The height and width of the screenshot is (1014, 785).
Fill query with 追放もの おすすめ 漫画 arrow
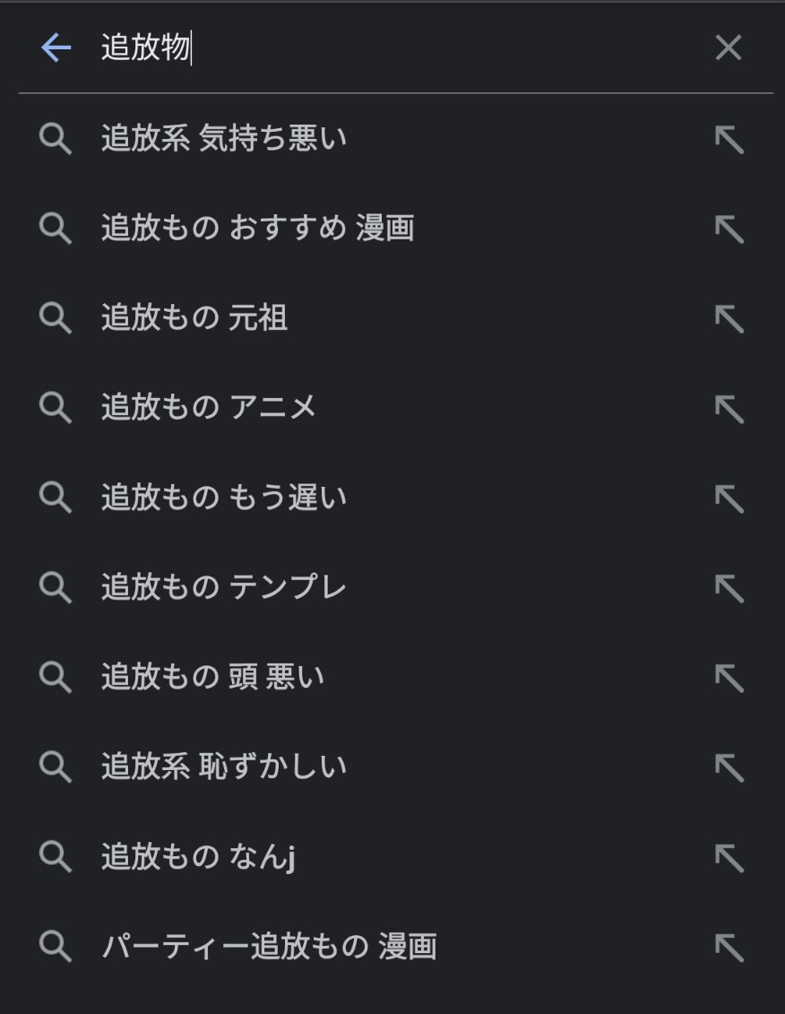click(729, 229)
